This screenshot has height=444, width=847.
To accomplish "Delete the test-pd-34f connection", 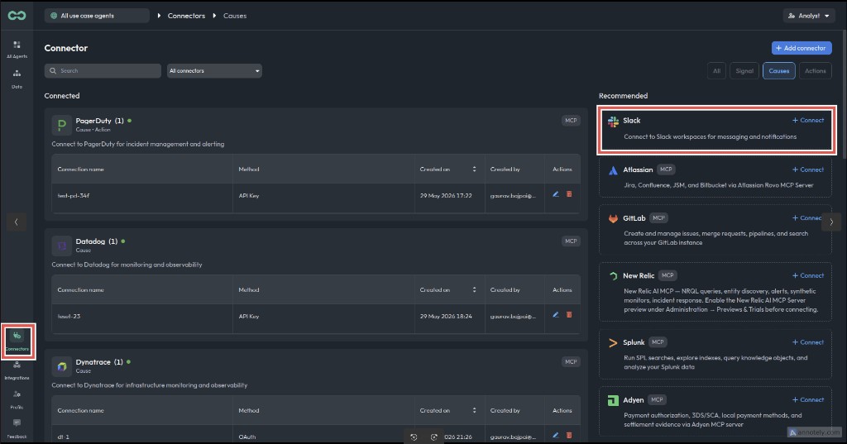I will 569,194.
